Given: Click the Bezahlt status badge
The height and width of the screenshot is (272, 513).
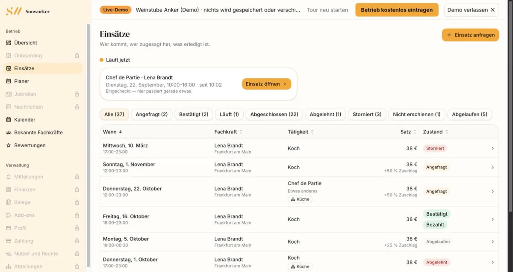Looking at the screenshot, I should point(435,225).
